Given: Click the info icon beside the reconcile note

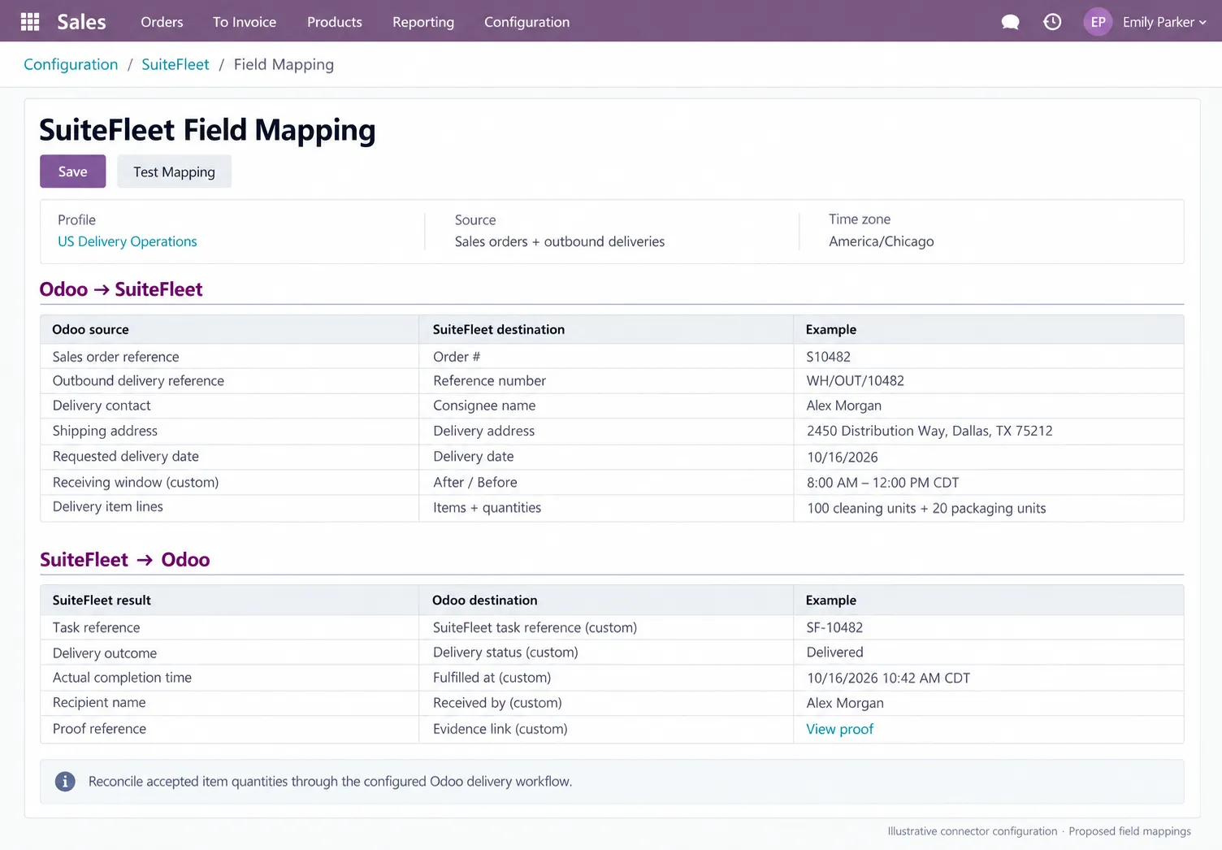Looking at the screenshot, I should [x=65, y=782].
